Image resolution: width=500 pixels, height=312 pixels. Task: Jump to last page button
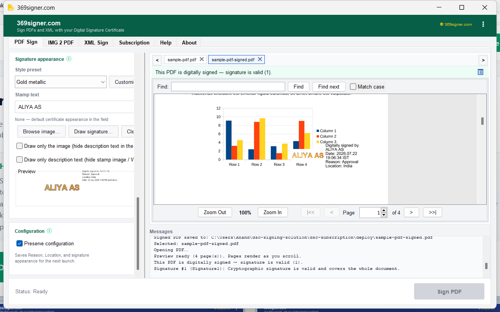[432, 212]
